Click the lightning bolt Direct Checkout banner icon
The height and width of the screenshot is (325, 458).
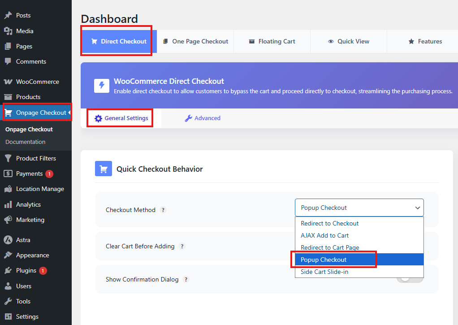click(x=102, y=86)
